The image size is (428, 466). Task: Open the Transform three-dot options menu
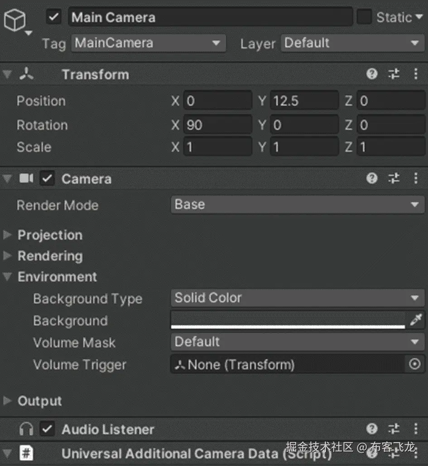(416, 74)
